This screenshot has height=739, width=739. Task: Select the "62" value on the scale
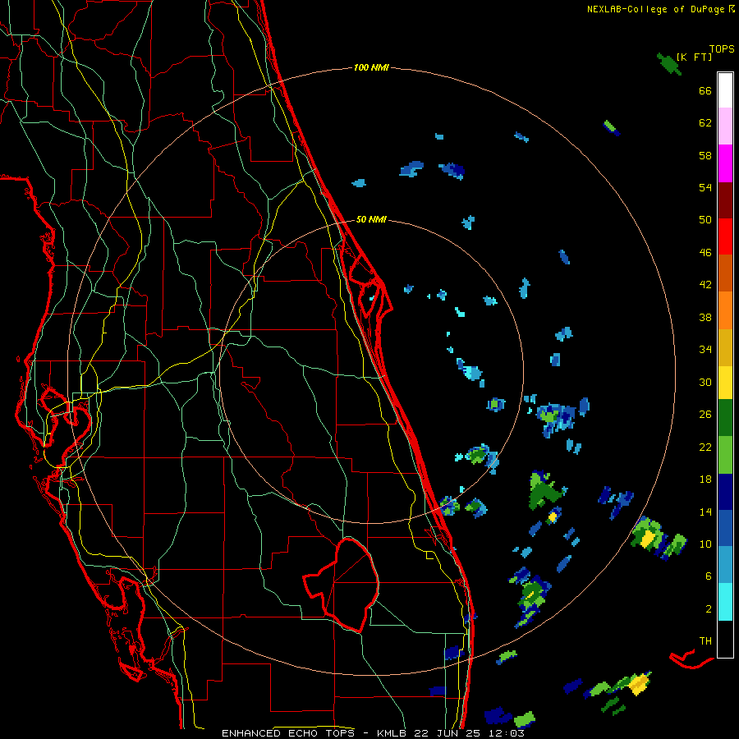(x=705, y=123)
